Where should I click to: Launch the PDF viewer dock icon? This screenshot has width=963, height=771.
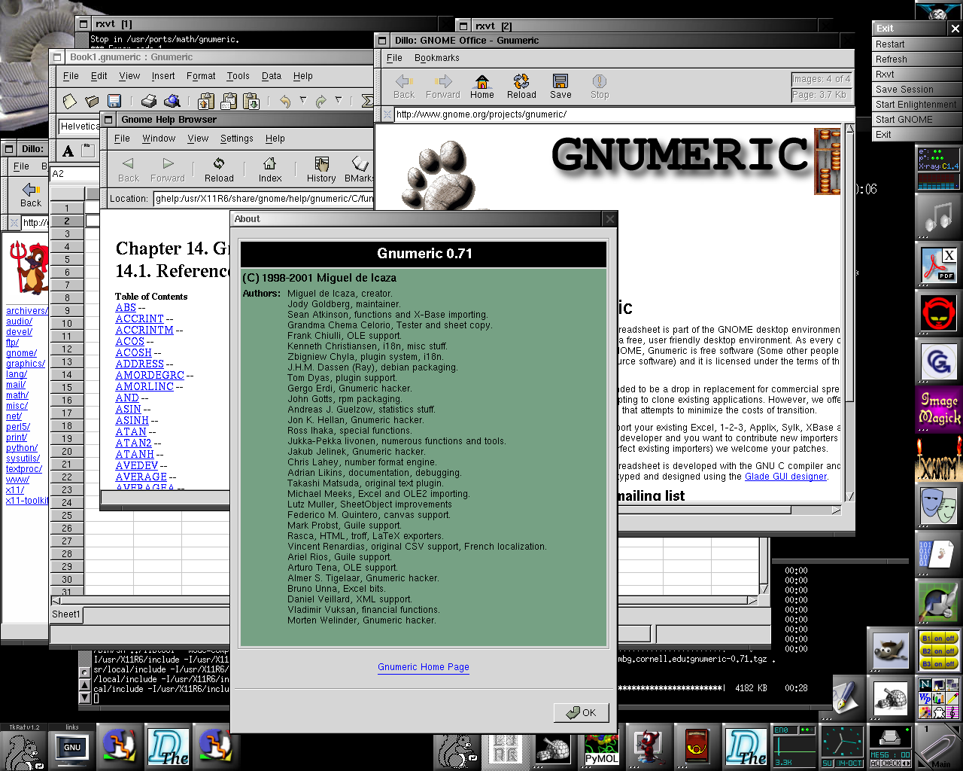point(938,265)
